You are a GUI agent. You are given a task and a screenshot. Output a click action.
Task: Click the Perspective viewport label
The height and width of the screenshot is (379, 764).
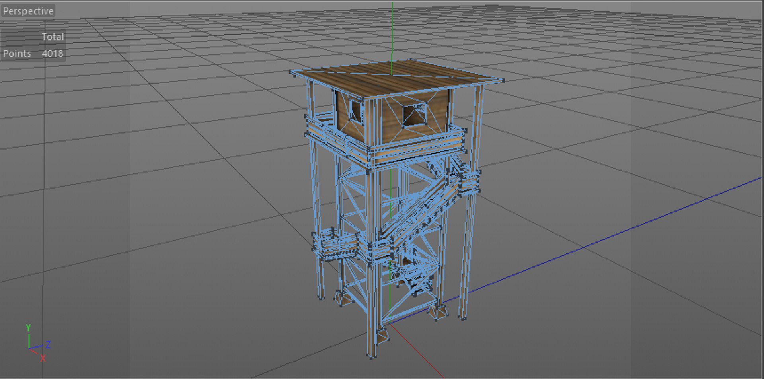point(28,11)
